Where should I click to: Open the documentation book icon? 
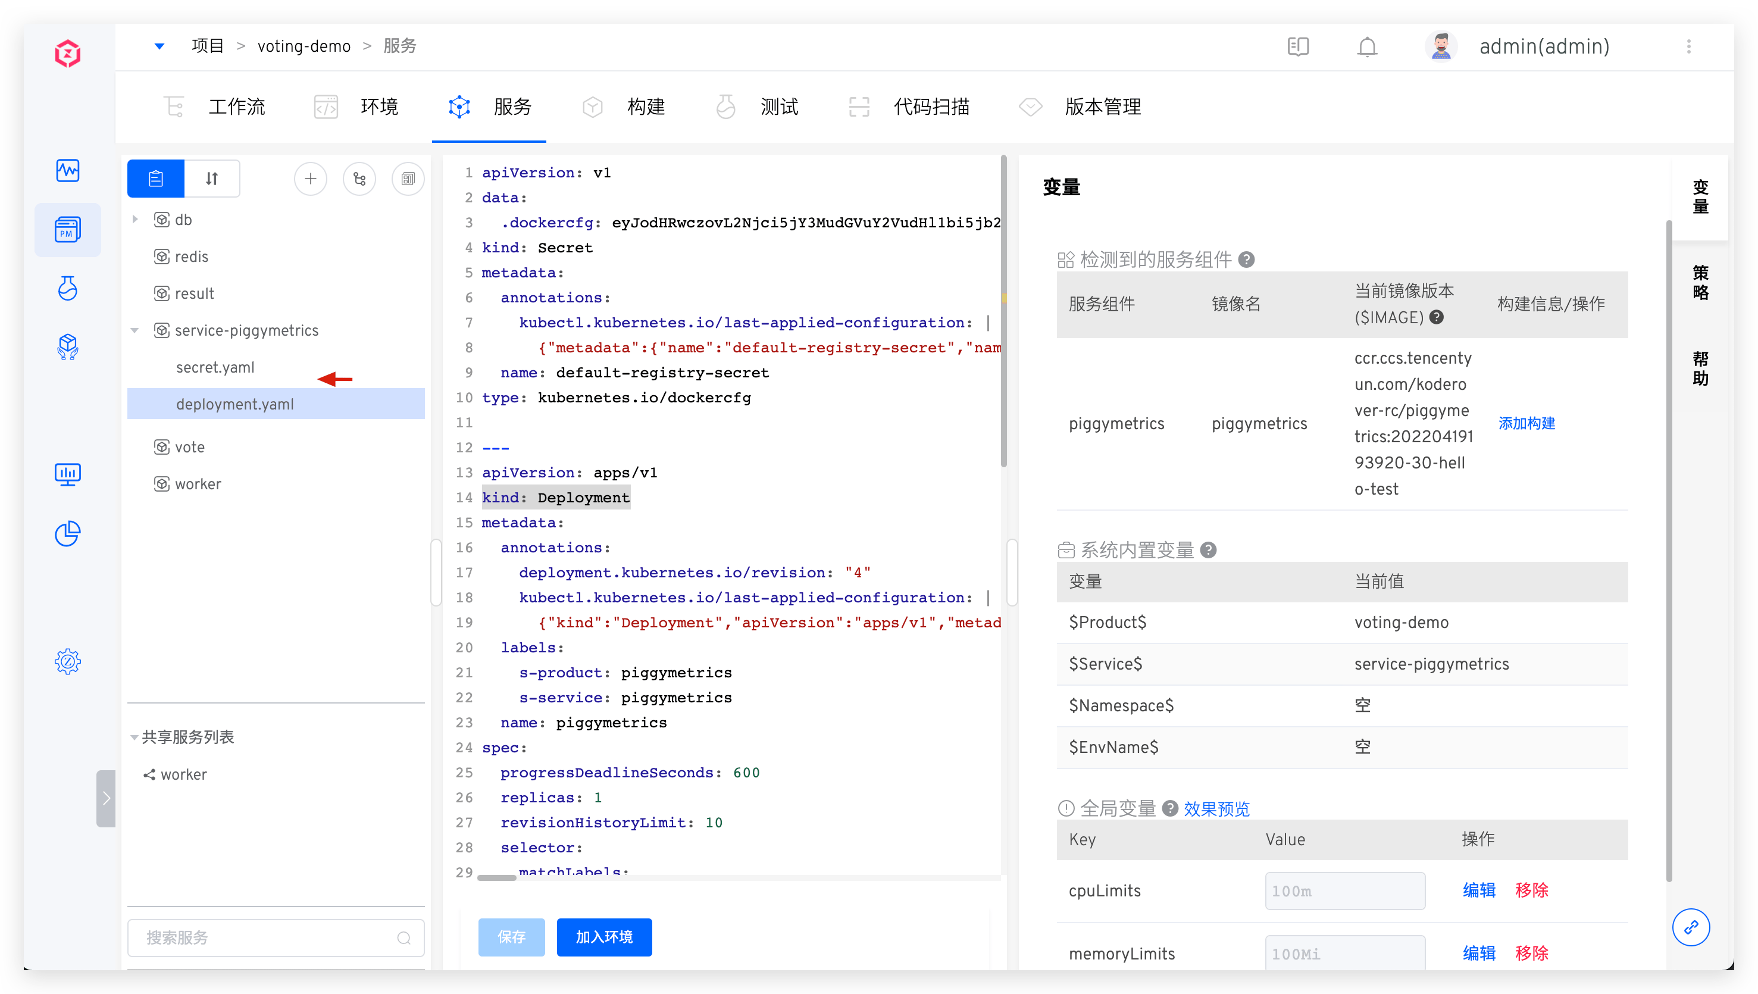pyautogui.click(x=1297, y=46)
